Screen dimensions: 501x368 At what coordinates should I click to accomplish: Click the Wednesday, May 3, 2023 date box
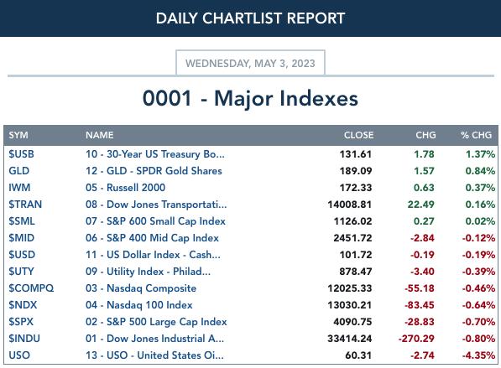[x=250, y=63]
